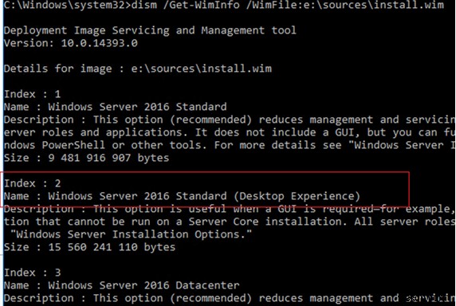Click the 'Index : 3' line
This screenshot has height=306, width=456.
(x=32, y=273)
